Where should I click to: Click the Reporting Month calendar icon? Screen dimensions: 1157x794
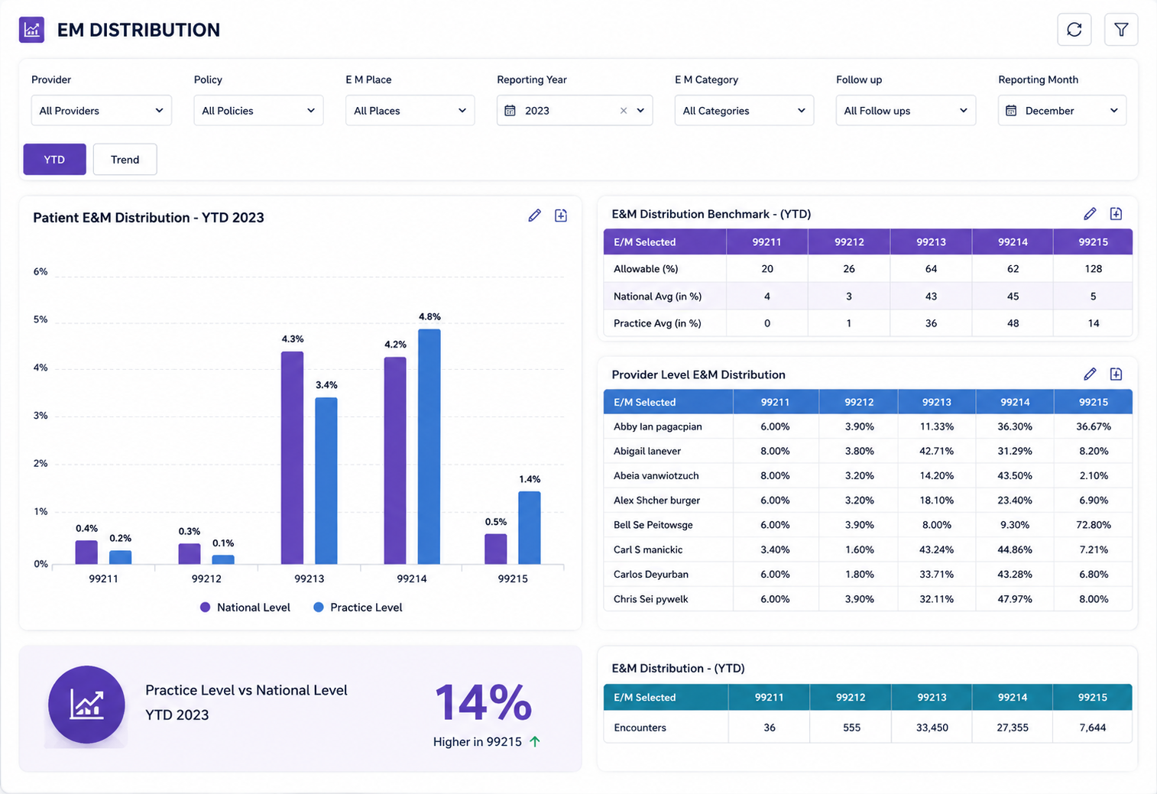1011,111
